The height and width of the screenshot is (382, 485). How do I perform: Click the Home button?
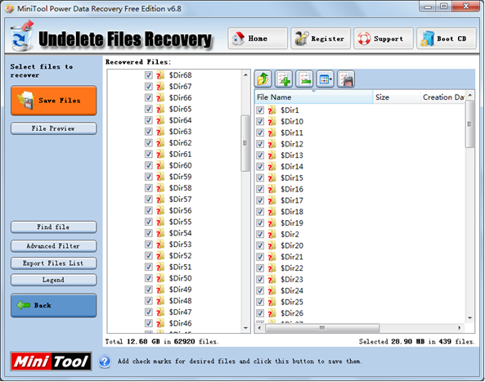pyautogui.click(x=258, y=38)
